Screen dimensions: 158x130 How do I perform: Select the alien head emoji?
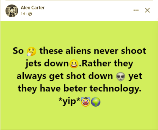click(x=121, y=76)
